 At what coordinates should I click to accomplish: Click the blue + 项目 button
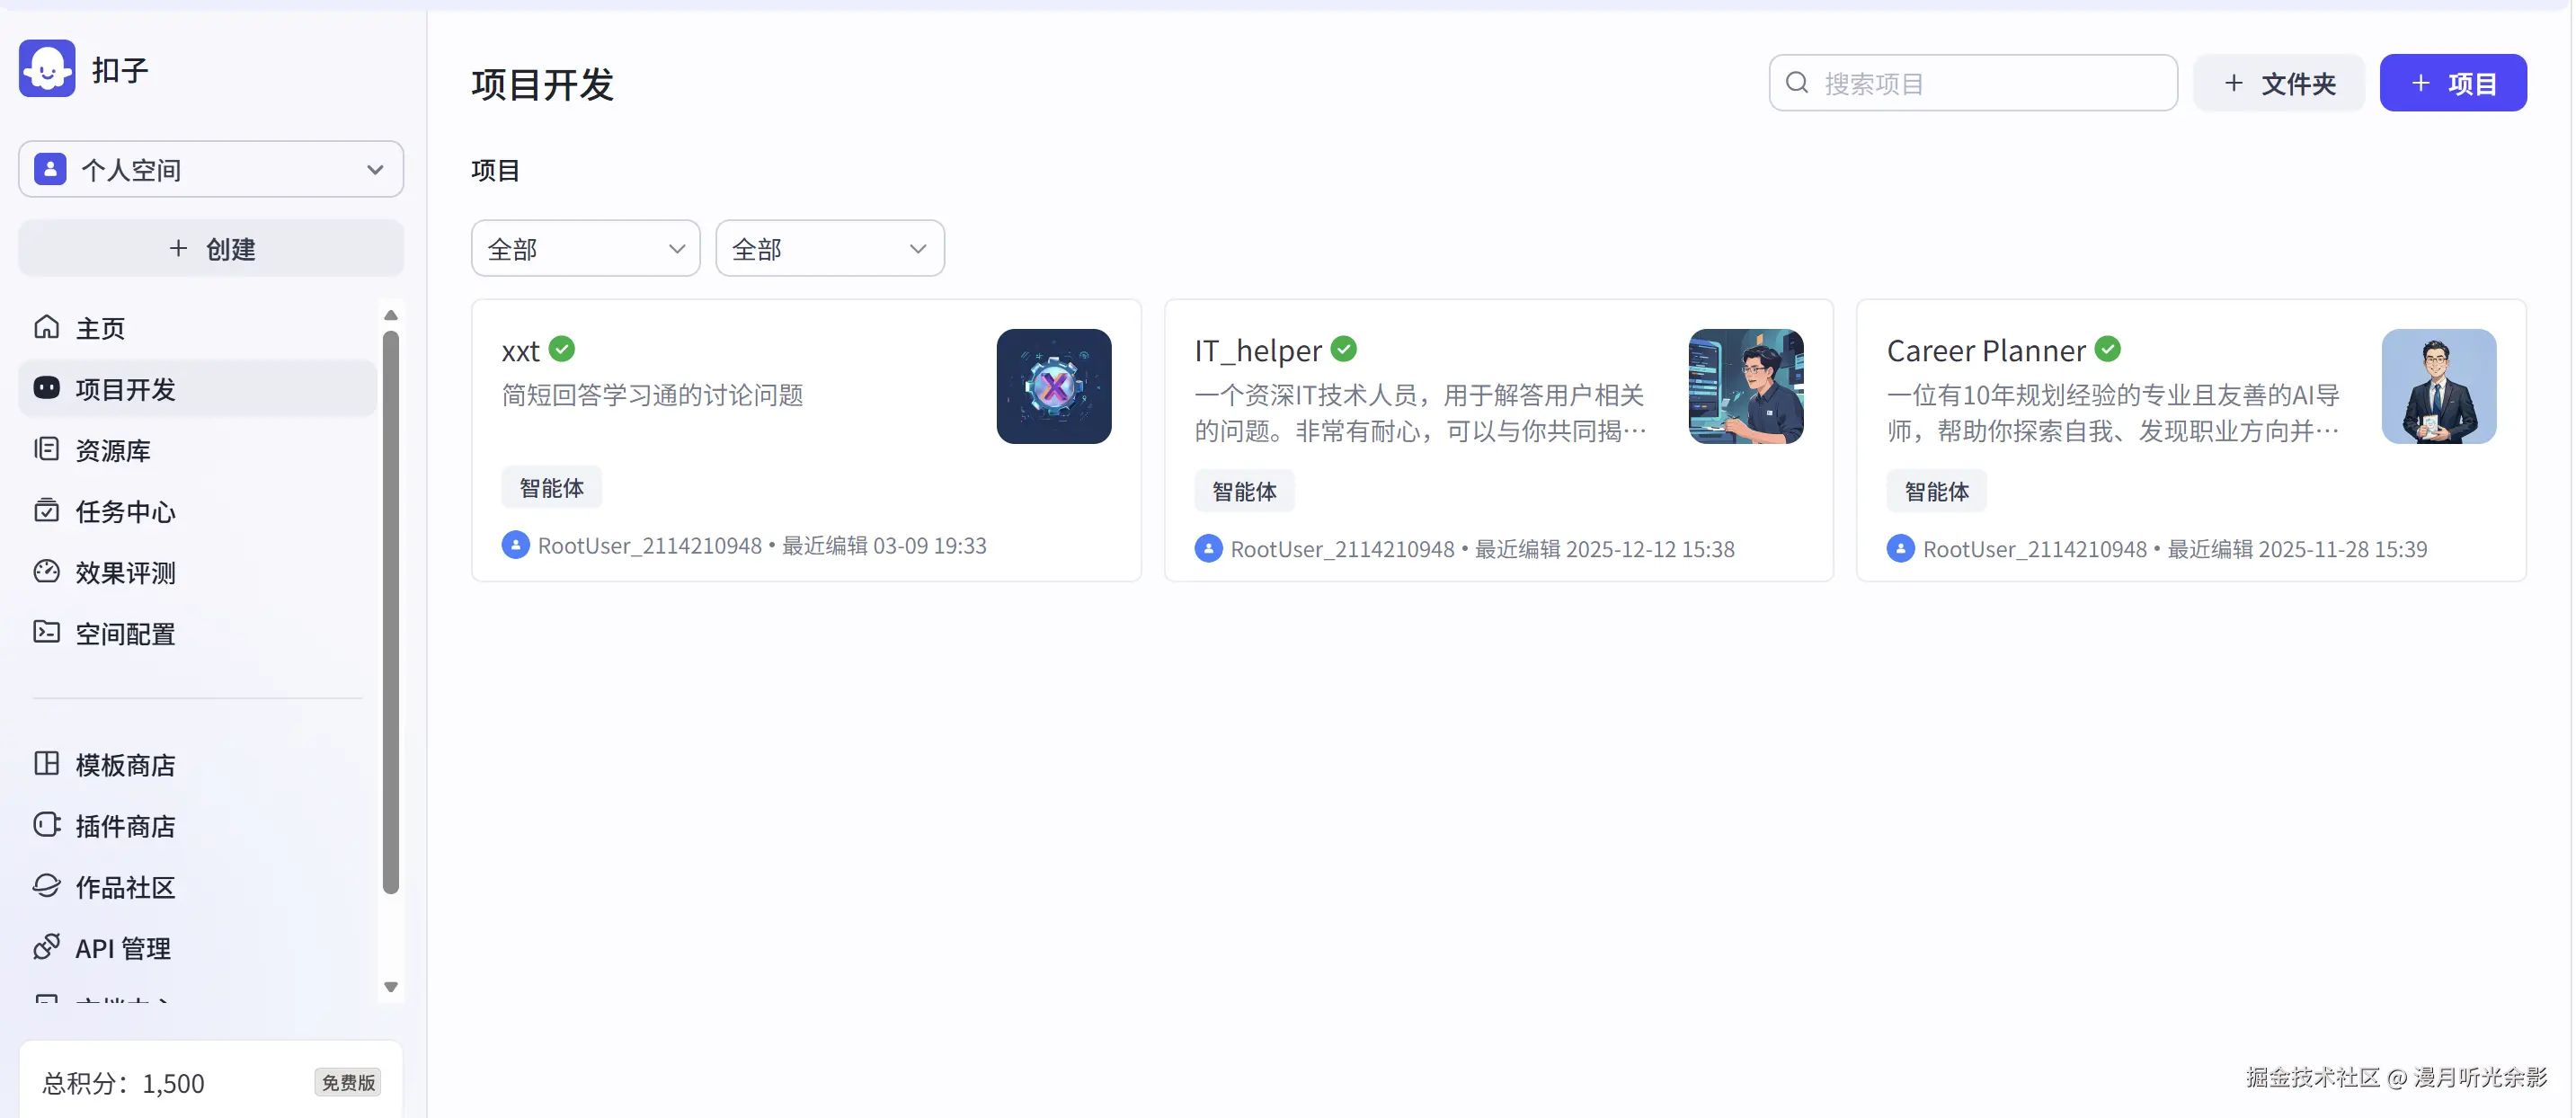[x=2452, y=83]
